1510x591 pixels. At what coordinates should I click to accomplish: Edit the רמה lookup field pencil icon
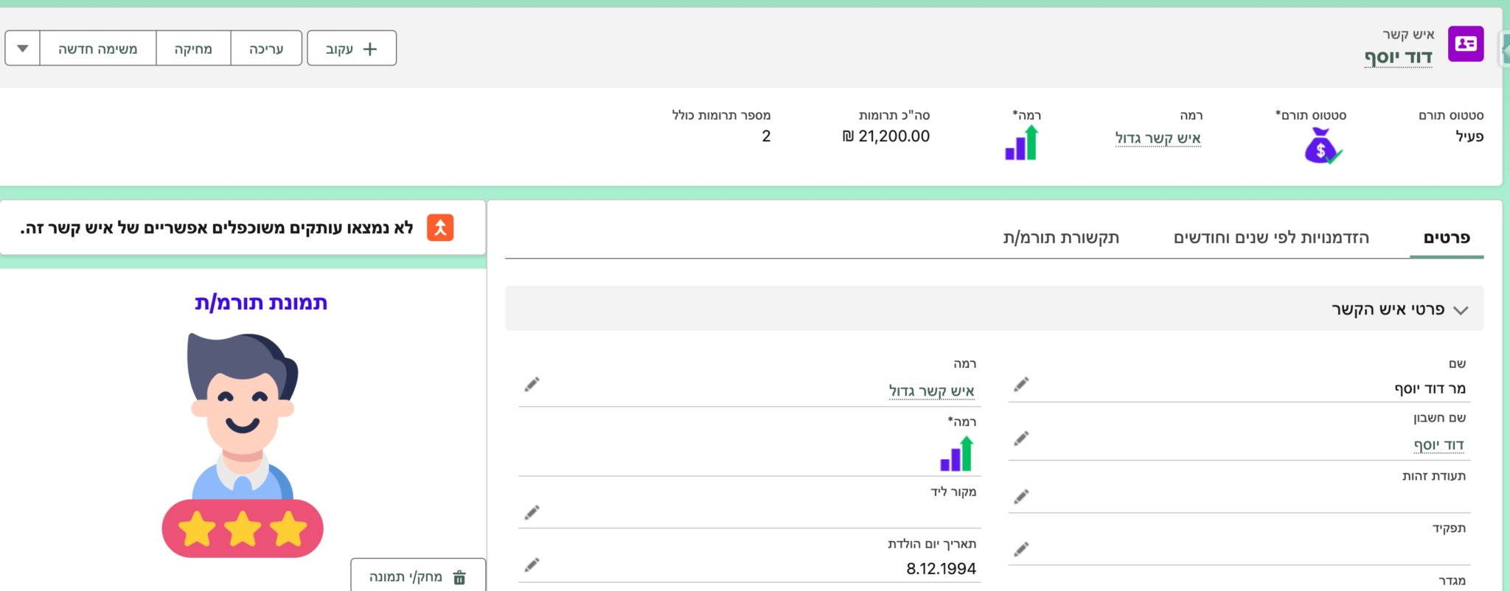tap(532, 384)
